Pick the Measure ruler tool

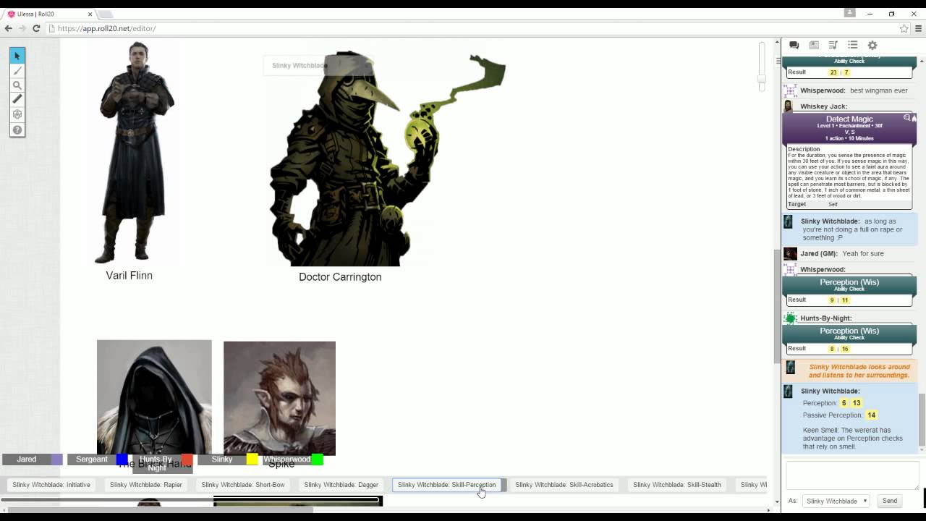[17, 99]
